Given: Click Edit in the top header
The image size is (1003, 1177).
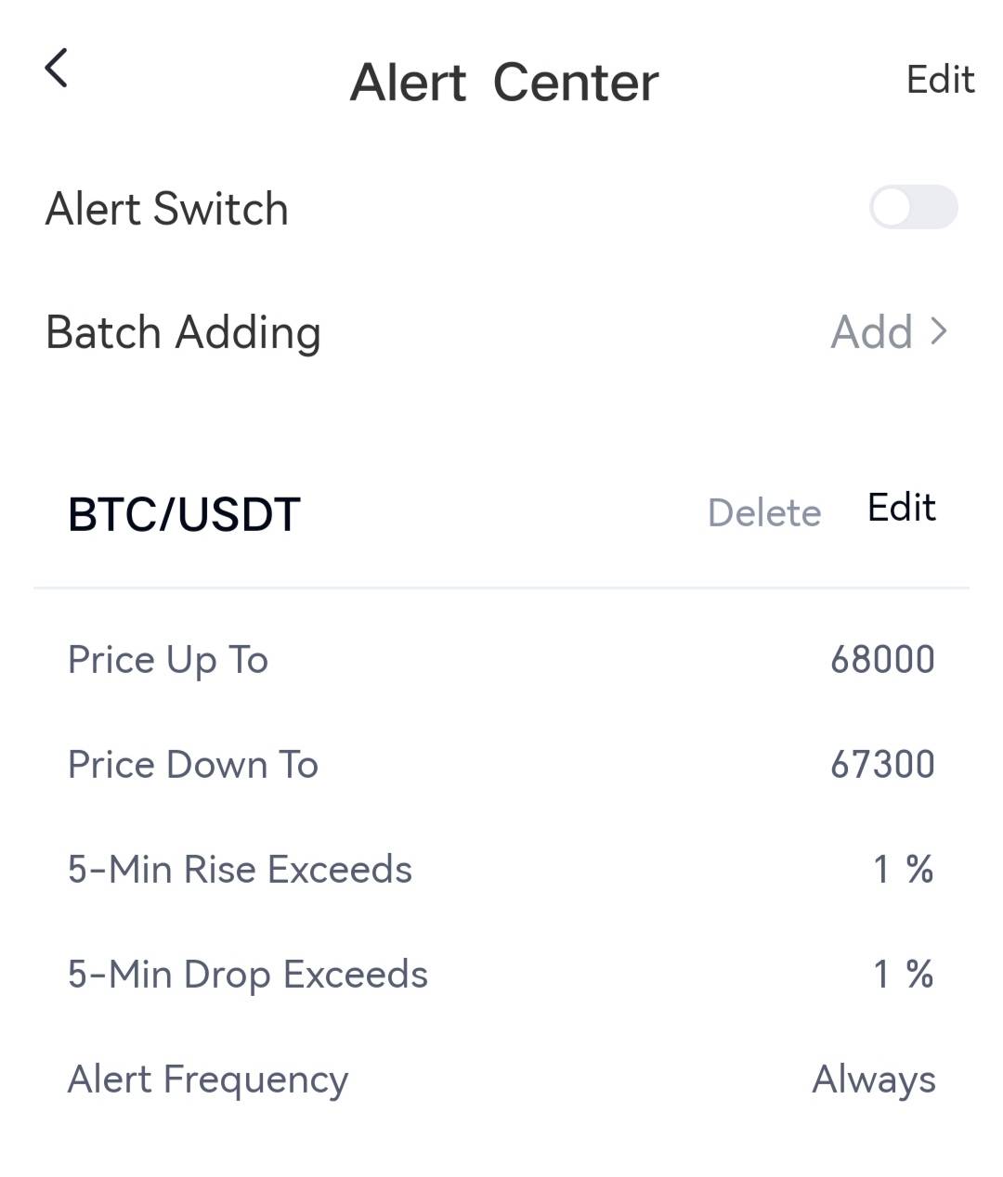Looking at the screenshot, I should (940, 80).
